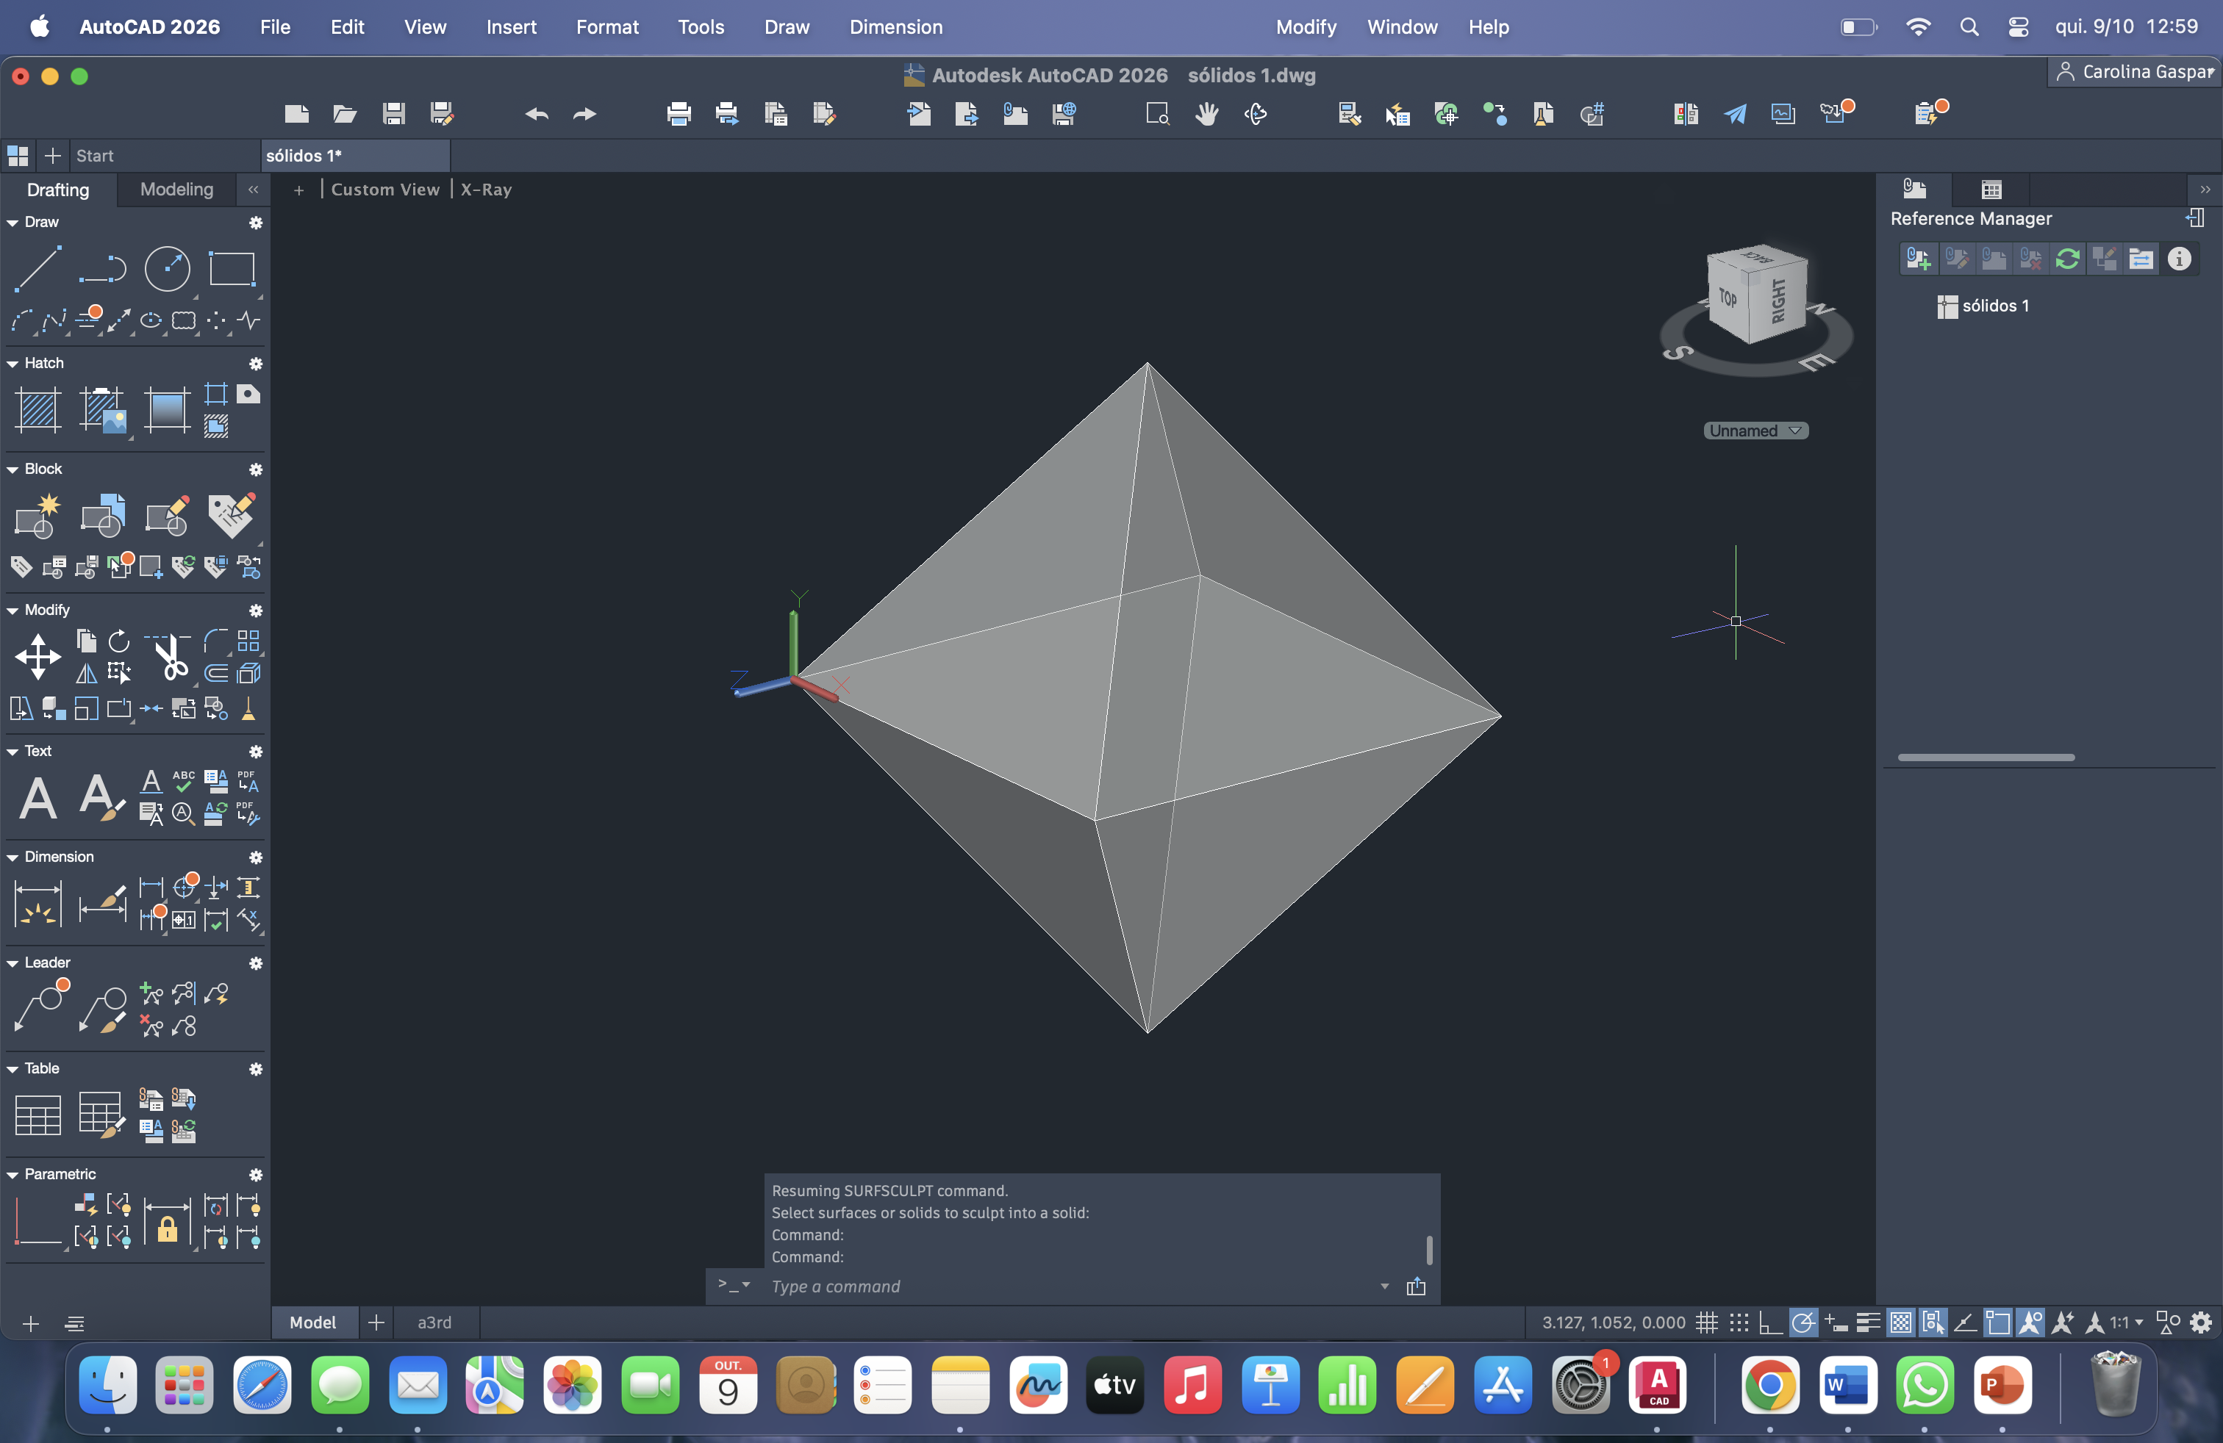Open the a3rd layout tab
This screenshot has height=1443, width=2223.
click(434, 1323)
